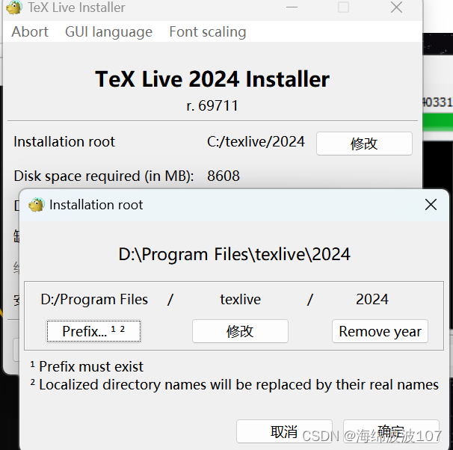This screenshot has width=453, height=450.
Task: Click the D:\Program Files\texlive\2024 path text
Action: pyautogui.click(x=234, y=254)
